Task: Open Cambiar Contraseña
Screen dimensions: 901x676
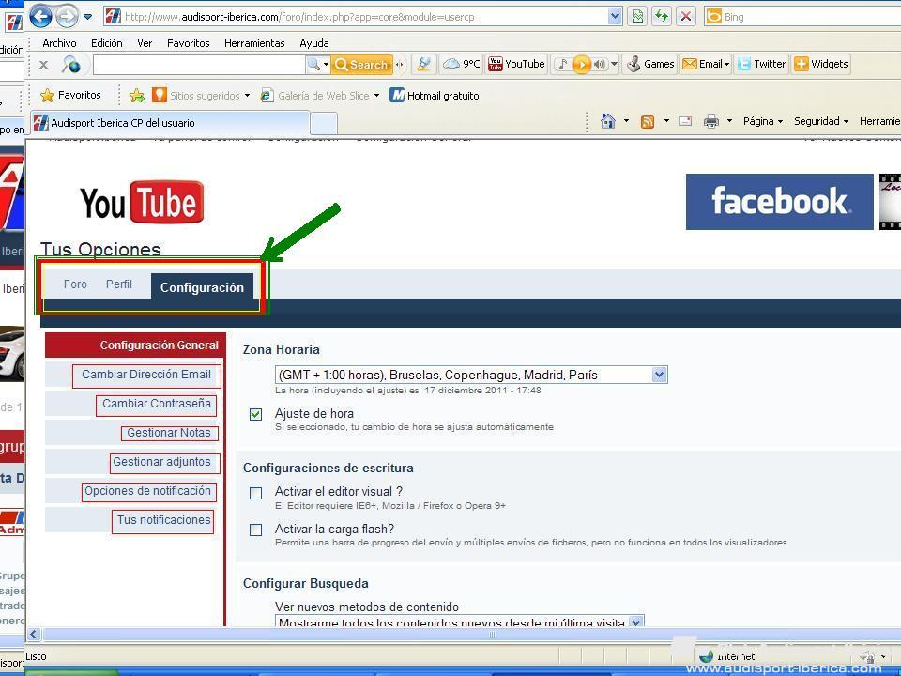Action: point(157,404)
